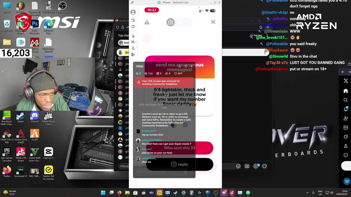This screenshot has height=197, width=351.
Task: Click X logo in right sidebar
Action: 346,81
